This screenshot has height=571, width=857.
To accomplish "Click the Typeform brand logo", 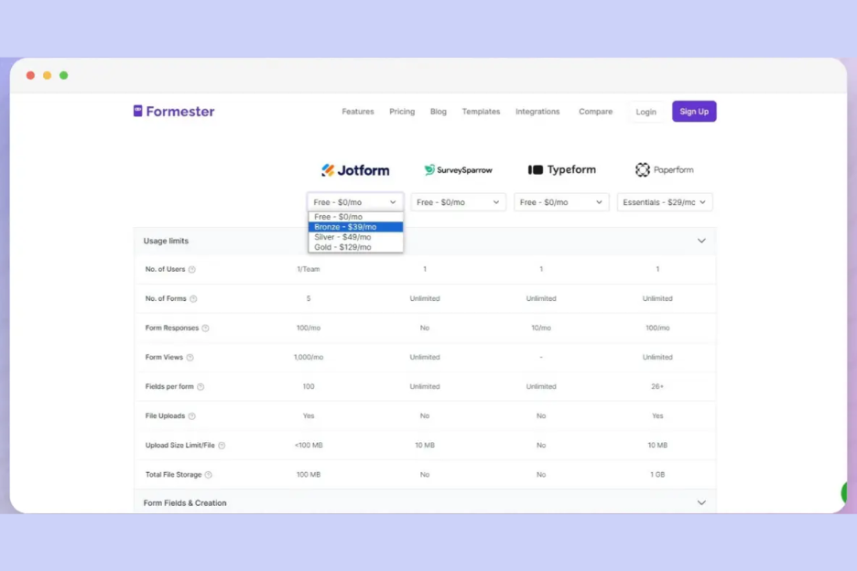I will click(x=561, y=169).
